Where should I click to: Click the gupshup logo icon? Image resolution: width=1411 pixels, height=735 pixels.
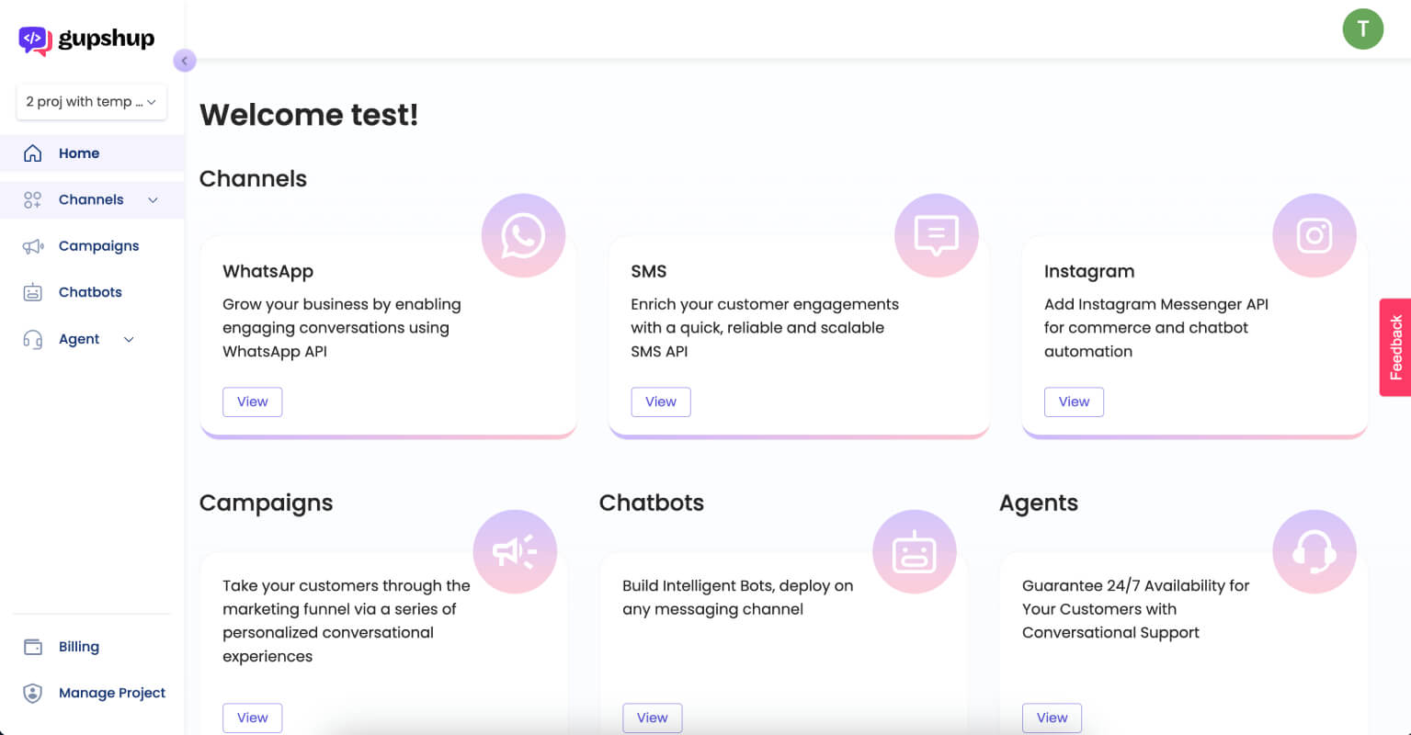tap(35, 40)
